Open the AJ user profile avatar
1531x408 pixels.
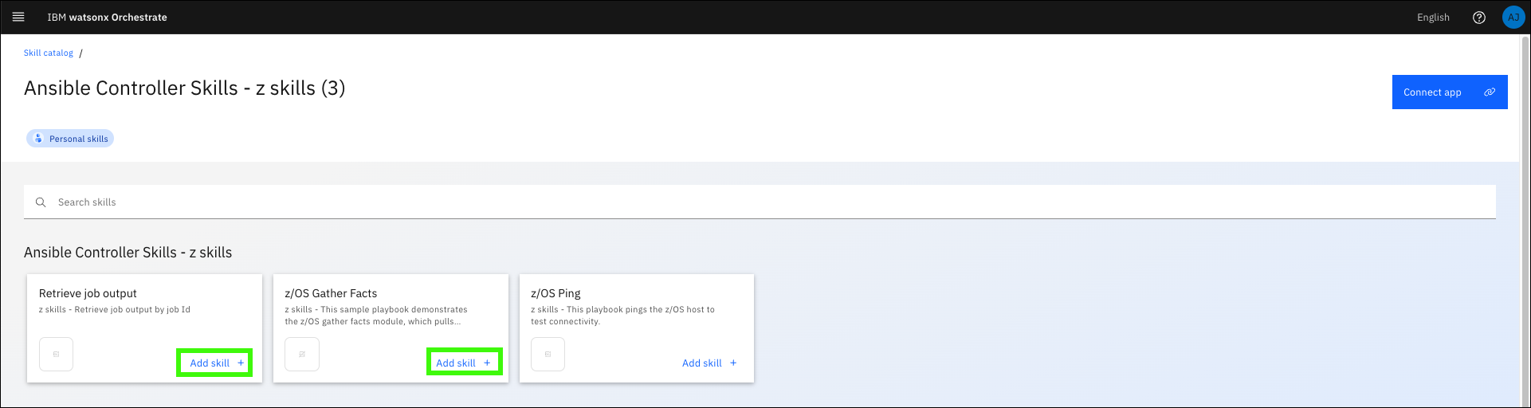pos(1513,18)
